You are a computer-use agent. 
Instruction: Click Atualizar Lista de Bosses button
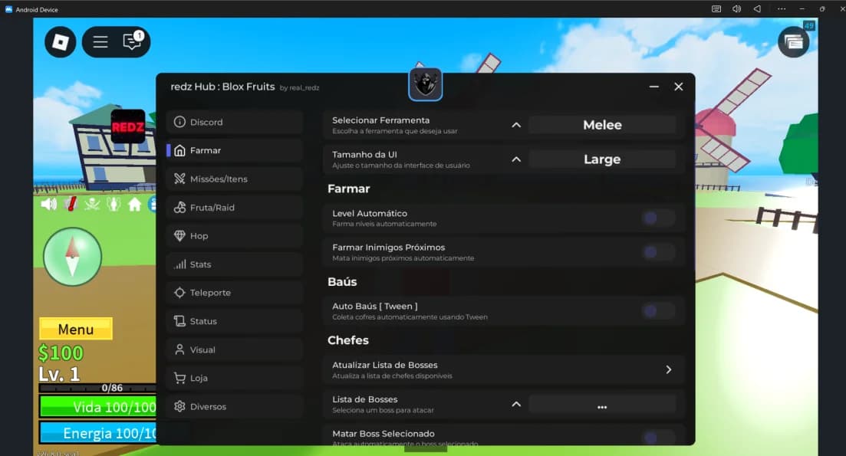503,369
